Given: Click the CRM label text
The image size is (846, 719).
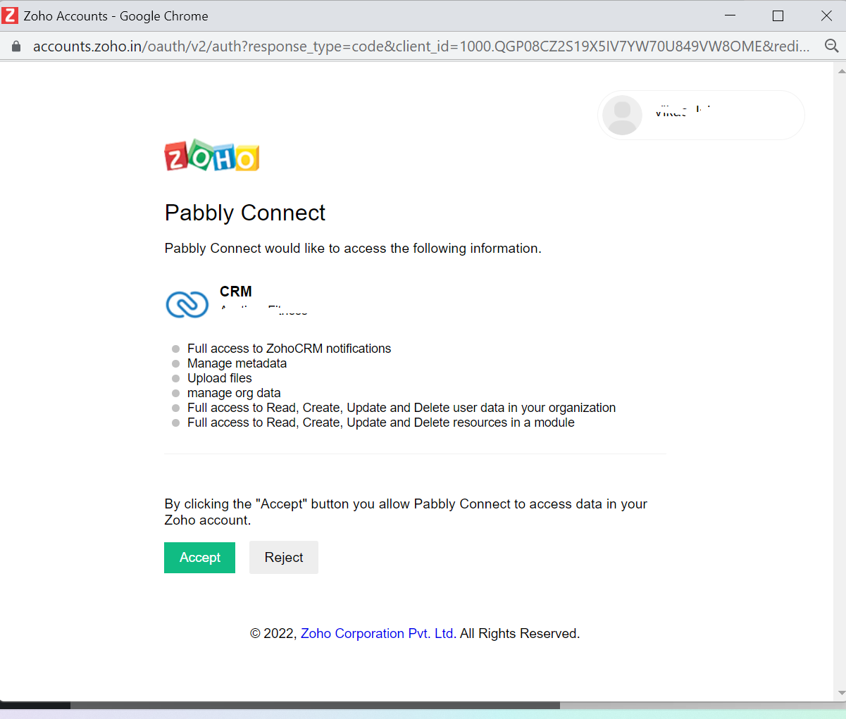Looking at the screenshot, I should tap(236, 291).
